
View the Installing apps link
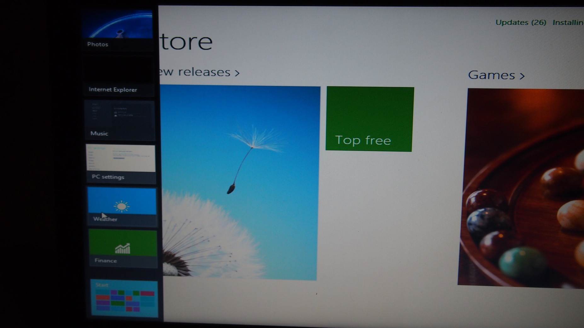[x=568, y=23]
